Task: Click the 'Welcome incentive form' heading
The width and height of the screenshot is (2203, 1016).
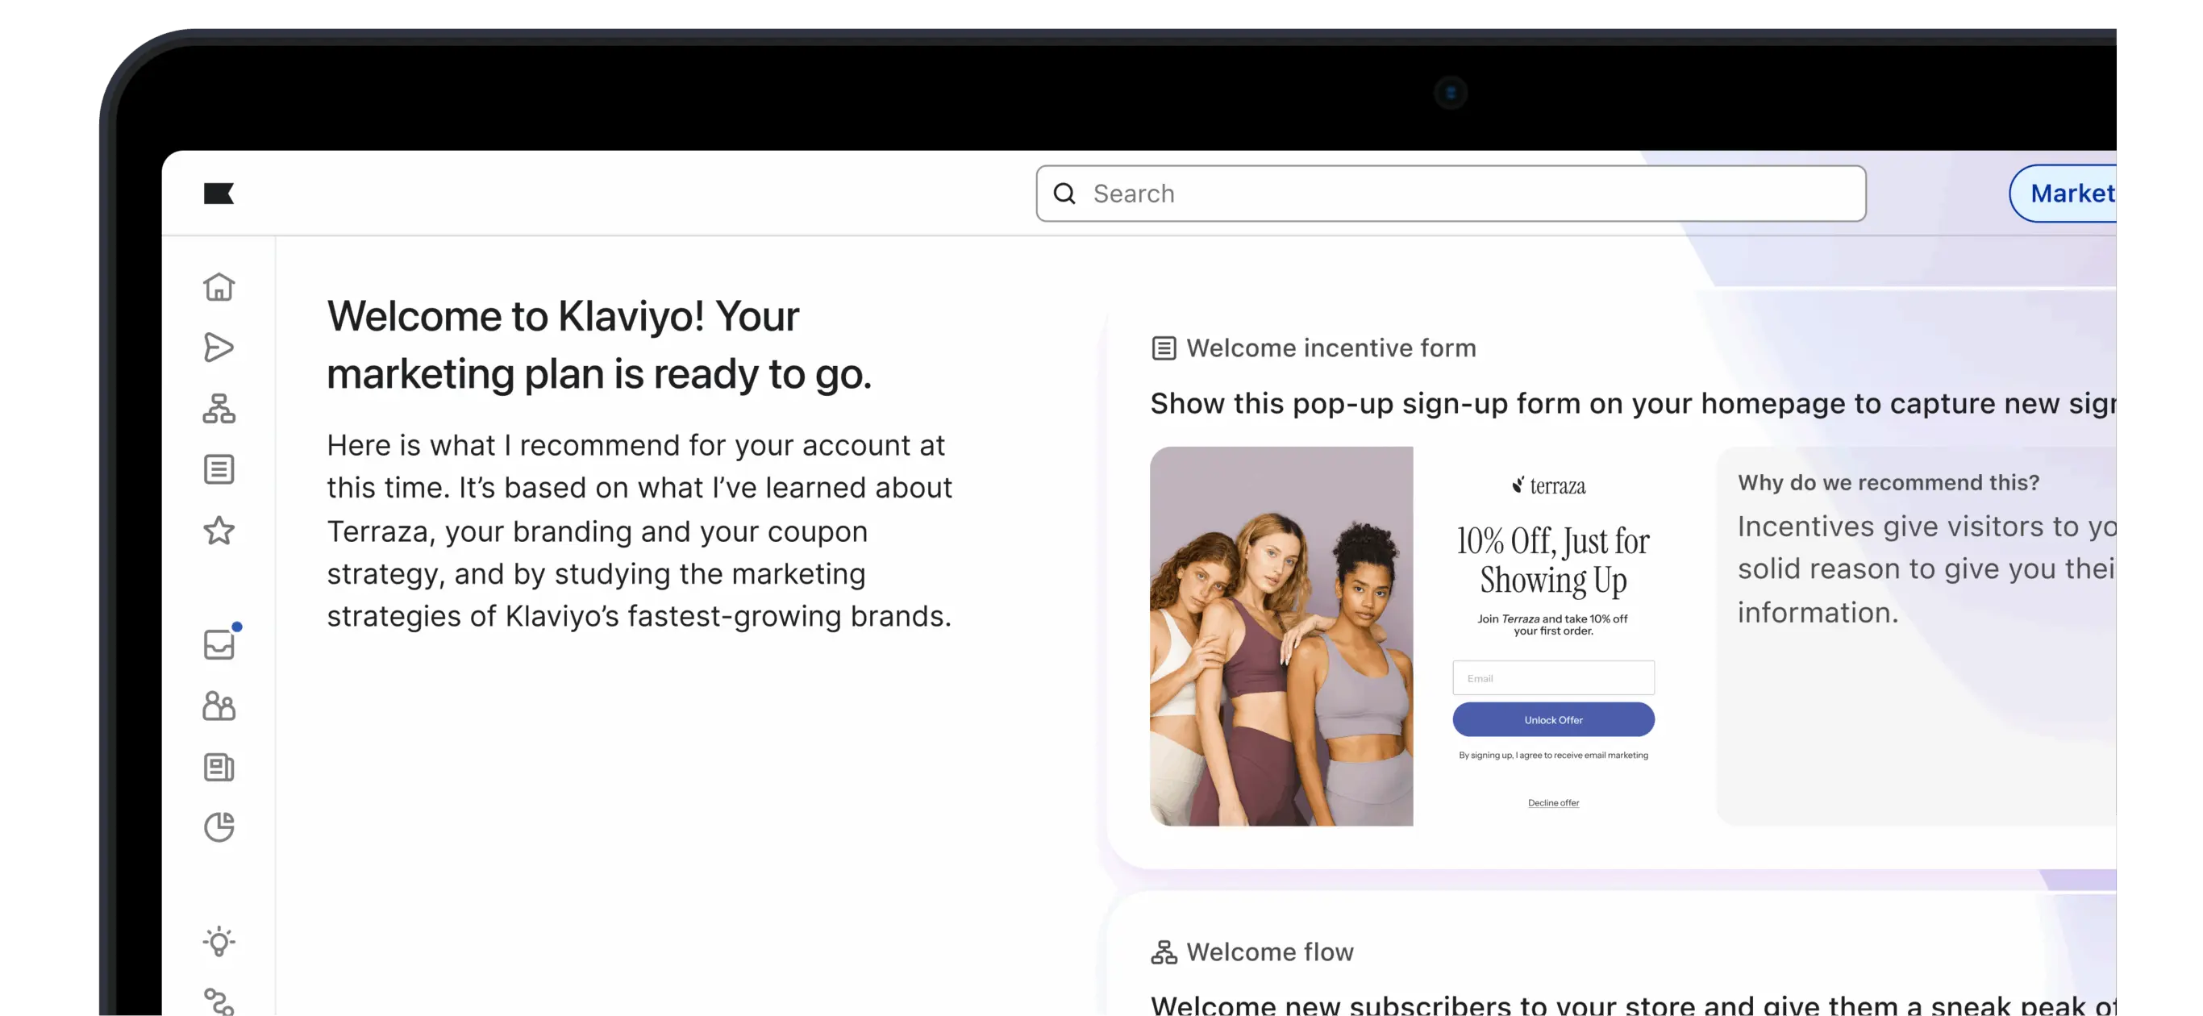Action: 1331,348
